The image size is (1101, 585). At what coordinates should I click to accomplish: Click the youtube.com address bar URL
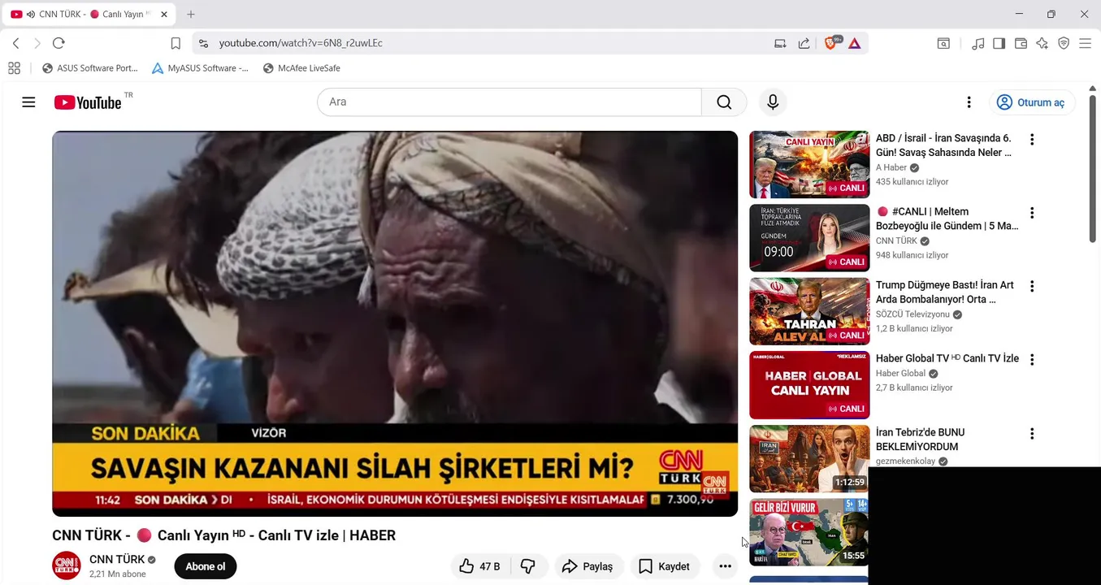301,43
